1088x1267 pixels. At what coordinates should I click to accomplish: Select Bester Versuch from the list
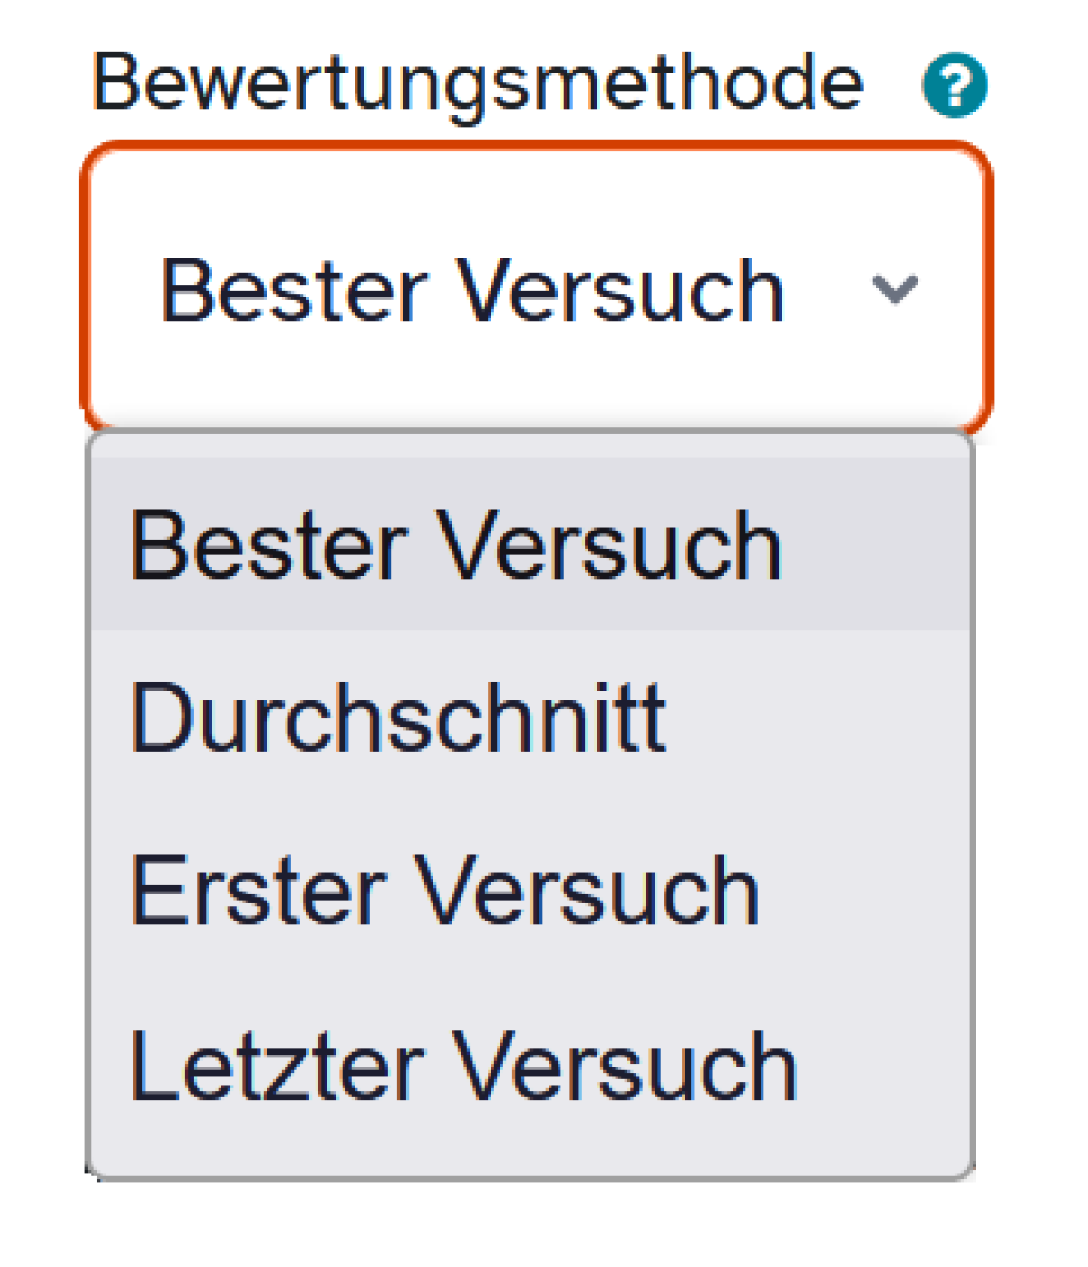tap(455, 546)
